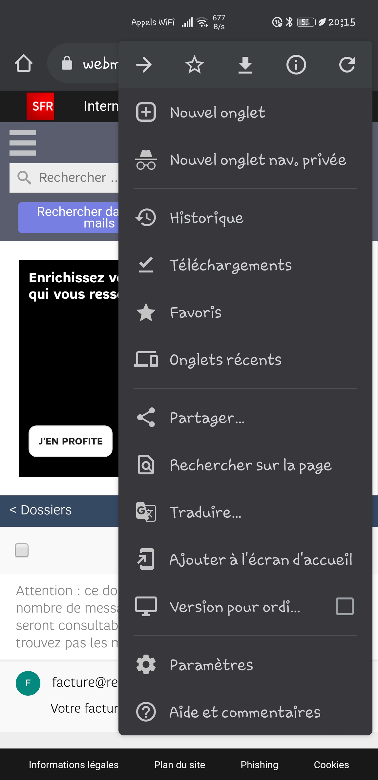This screenshot has height=780, width=378.
Task: Open Paramètres settings entry
Action: click(211, 665)
